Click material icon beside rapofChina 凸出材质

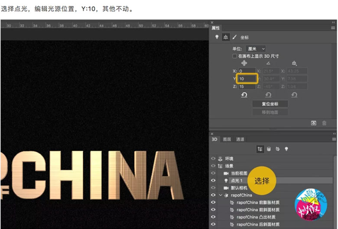tap(232, 217)
